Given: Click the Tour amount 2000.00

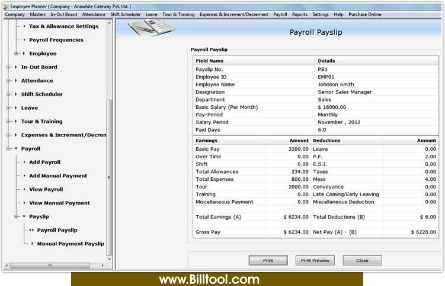Looking at the screenshot, I should [x=298, y=187].
